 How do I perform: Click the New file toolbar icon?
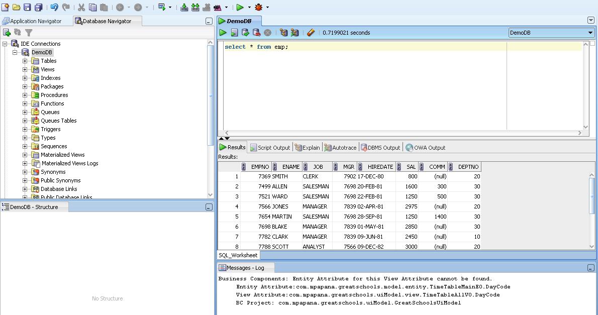(6, 7)
